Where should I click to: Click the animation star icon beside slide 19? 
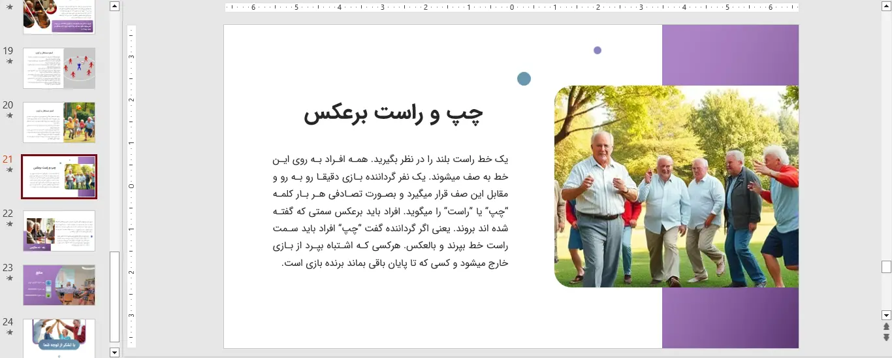pyautogui.click(x=9, y=61)
